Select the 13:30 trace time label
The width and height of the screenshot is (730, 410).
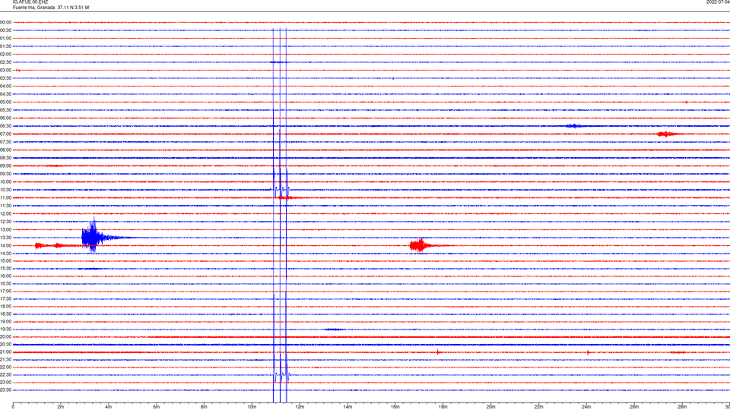point(5,238)
